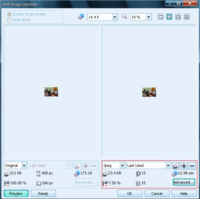Add a preset with right pane plus icon

(184, 165)
